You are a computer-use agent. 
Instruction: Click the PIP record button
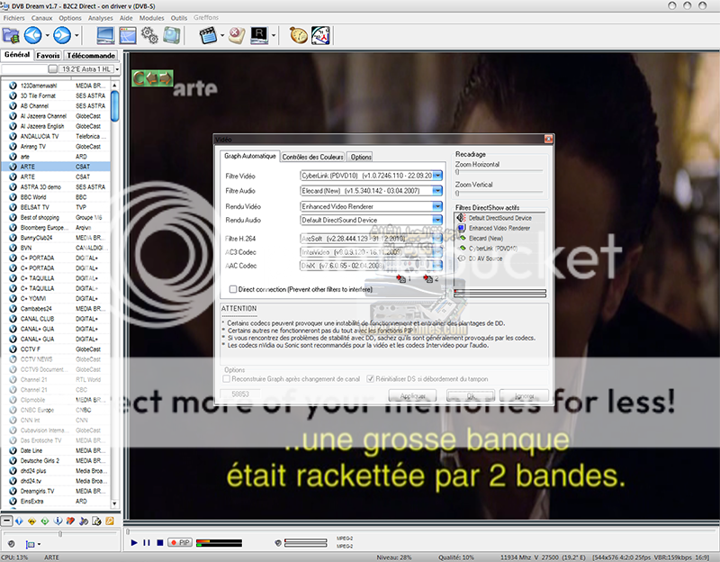click(x=180, y=542)
